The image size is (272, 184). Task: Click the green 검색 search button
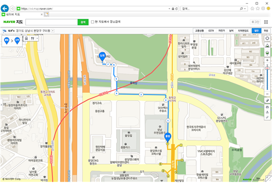tap(83, 22)
